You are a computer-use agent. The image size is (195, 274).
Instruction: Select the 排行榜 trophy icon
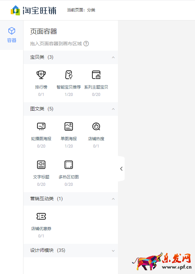(x=41, y=75)
